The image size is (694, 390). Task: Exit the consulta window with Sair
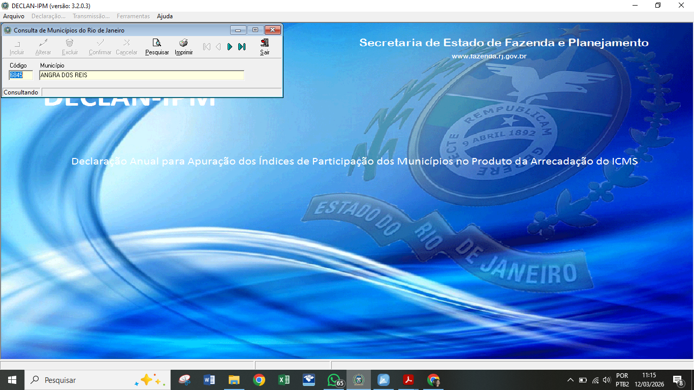pos(265,47)
